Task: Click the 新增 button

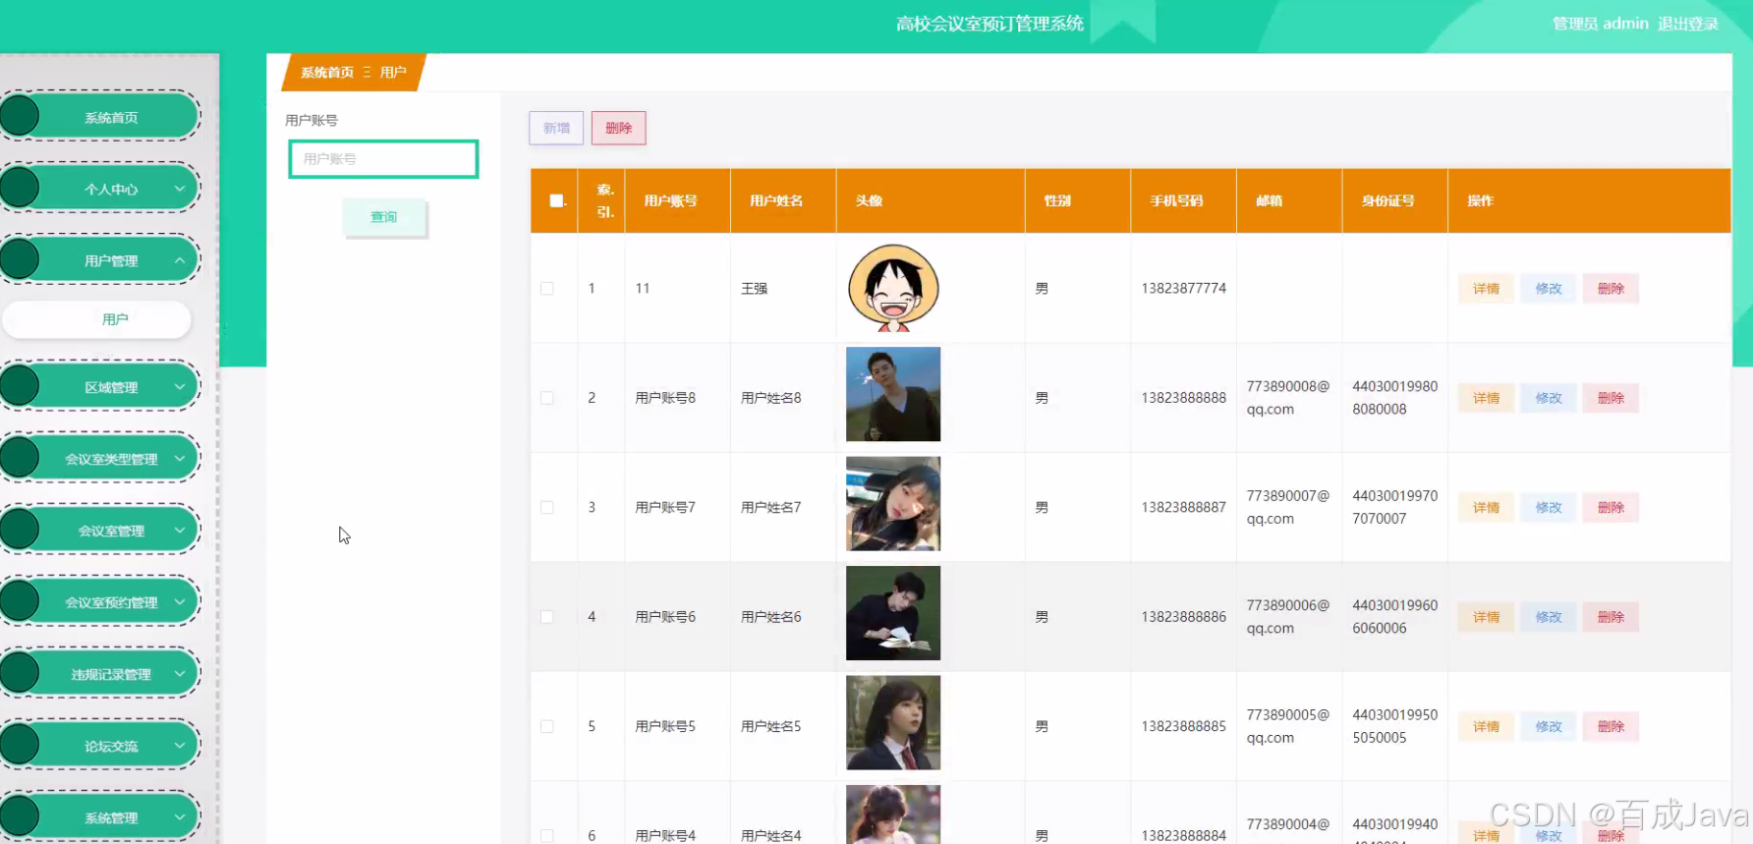Action: [556, 128]
